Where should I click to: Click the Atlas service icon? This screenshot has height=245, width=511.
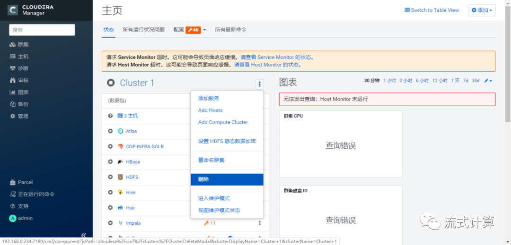pos(120,131)
